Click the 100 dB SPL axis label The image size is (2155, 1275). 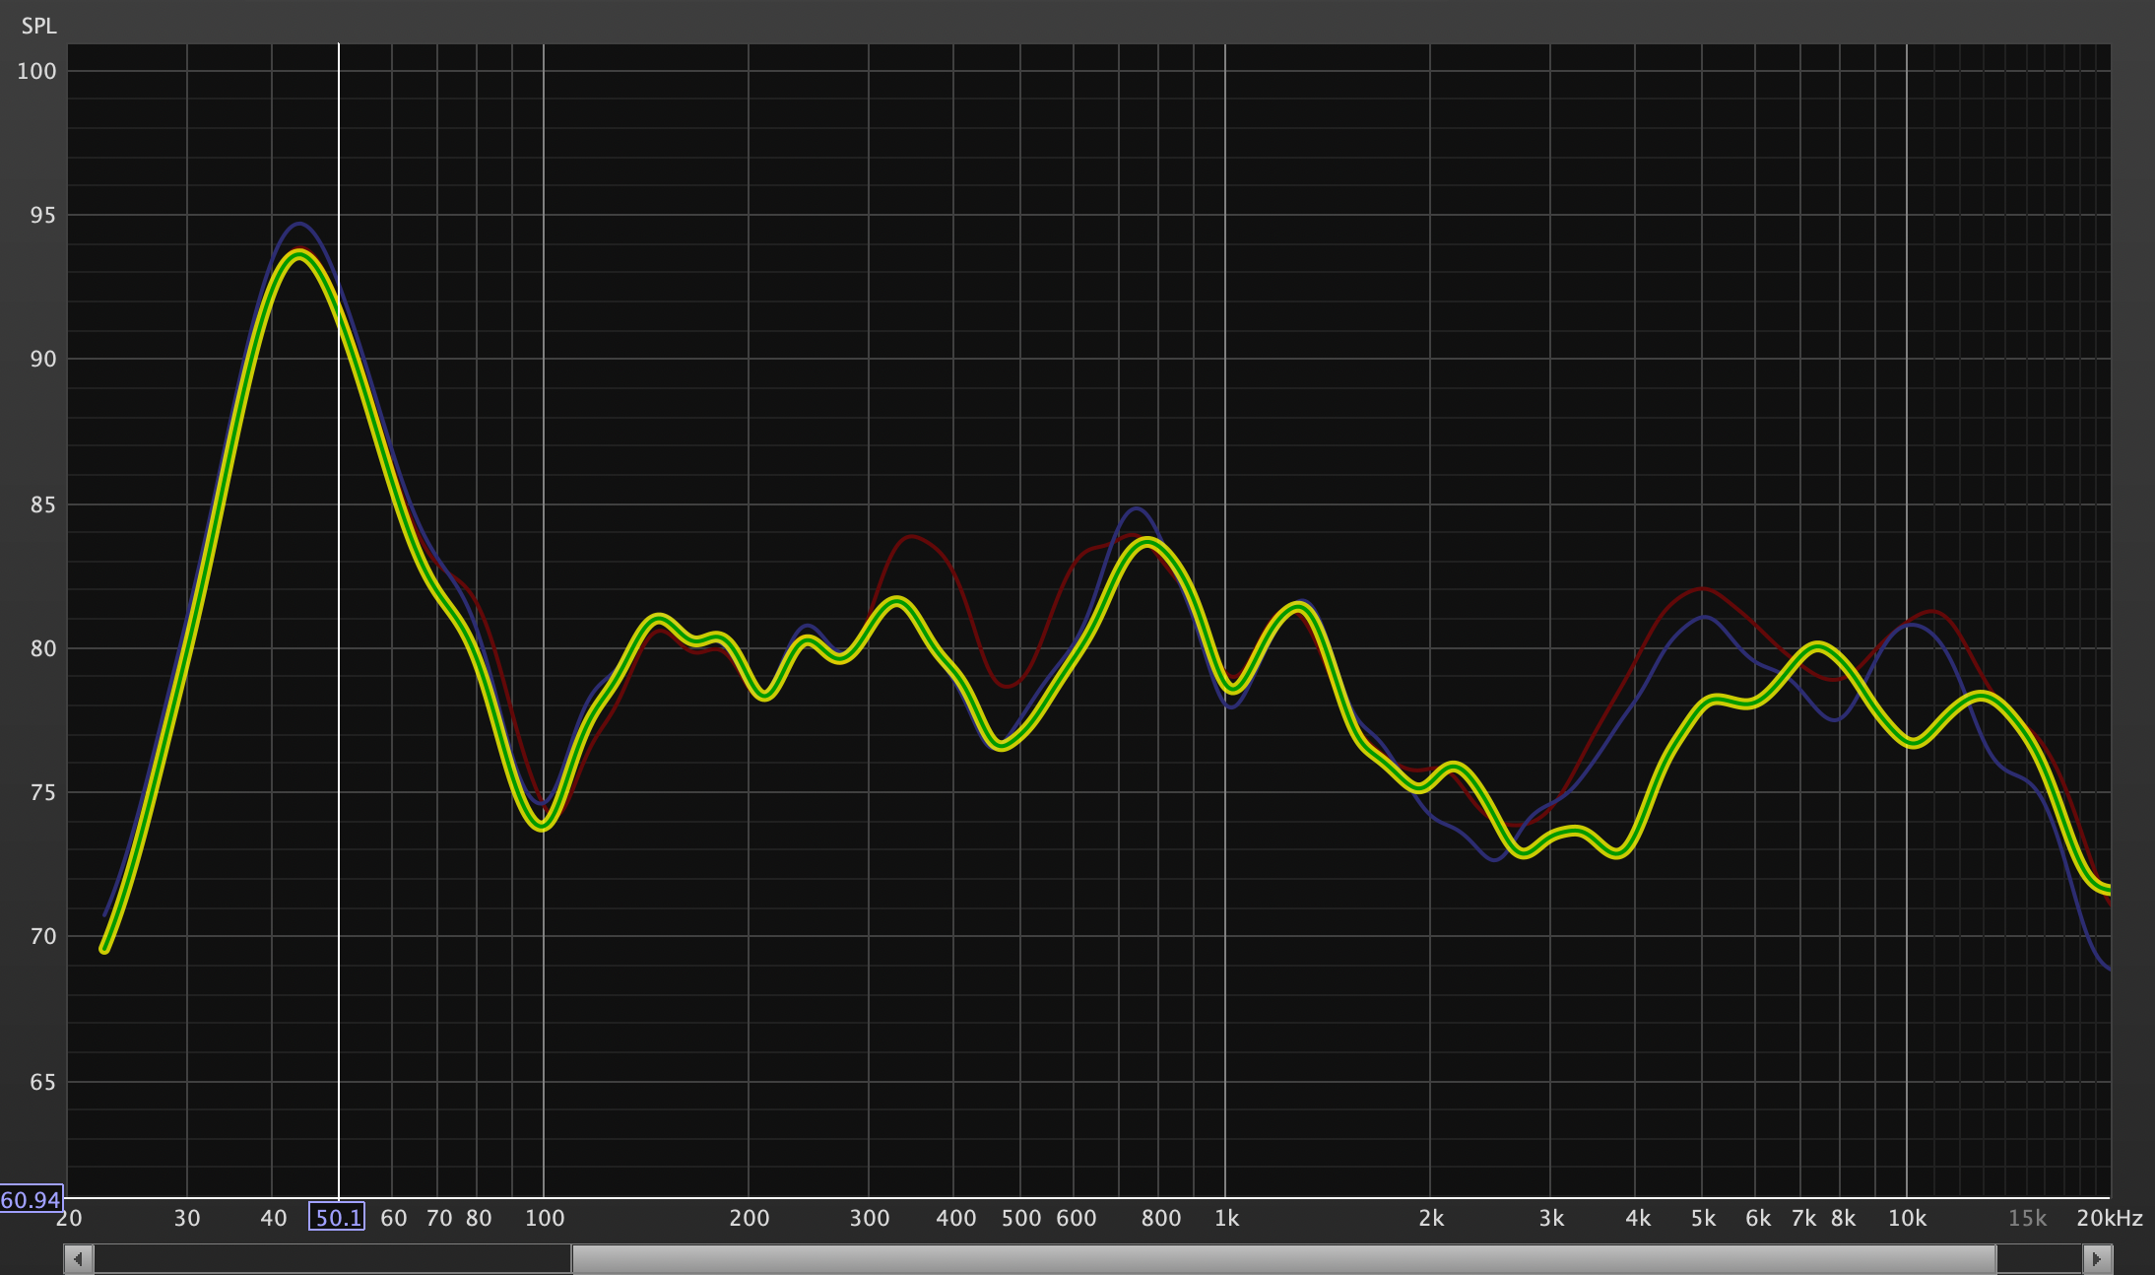37,71
